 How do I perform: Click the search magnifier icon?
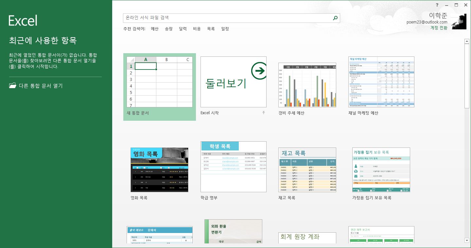click(x=335, y=18)
